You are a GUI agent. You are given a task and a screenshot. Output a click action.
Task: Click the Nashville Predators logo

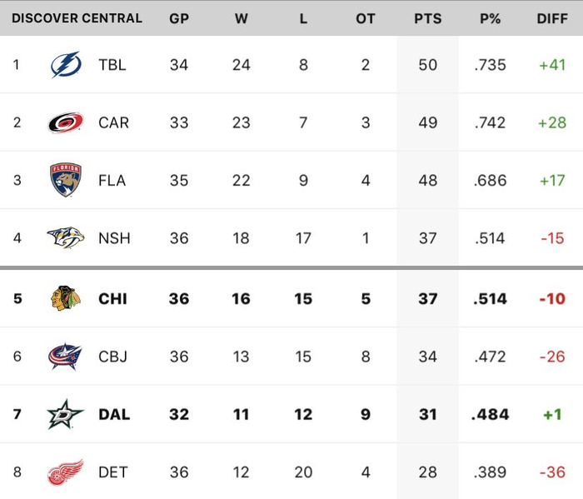(65, 238)
